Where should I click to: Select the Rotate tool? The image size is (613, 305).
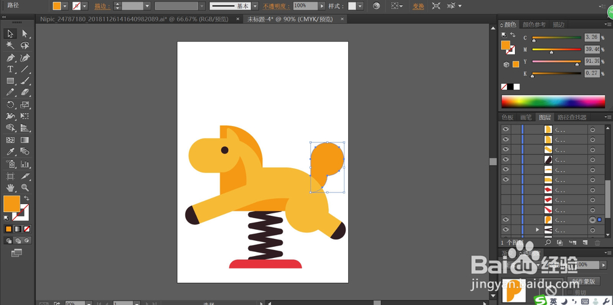(10, 105)
